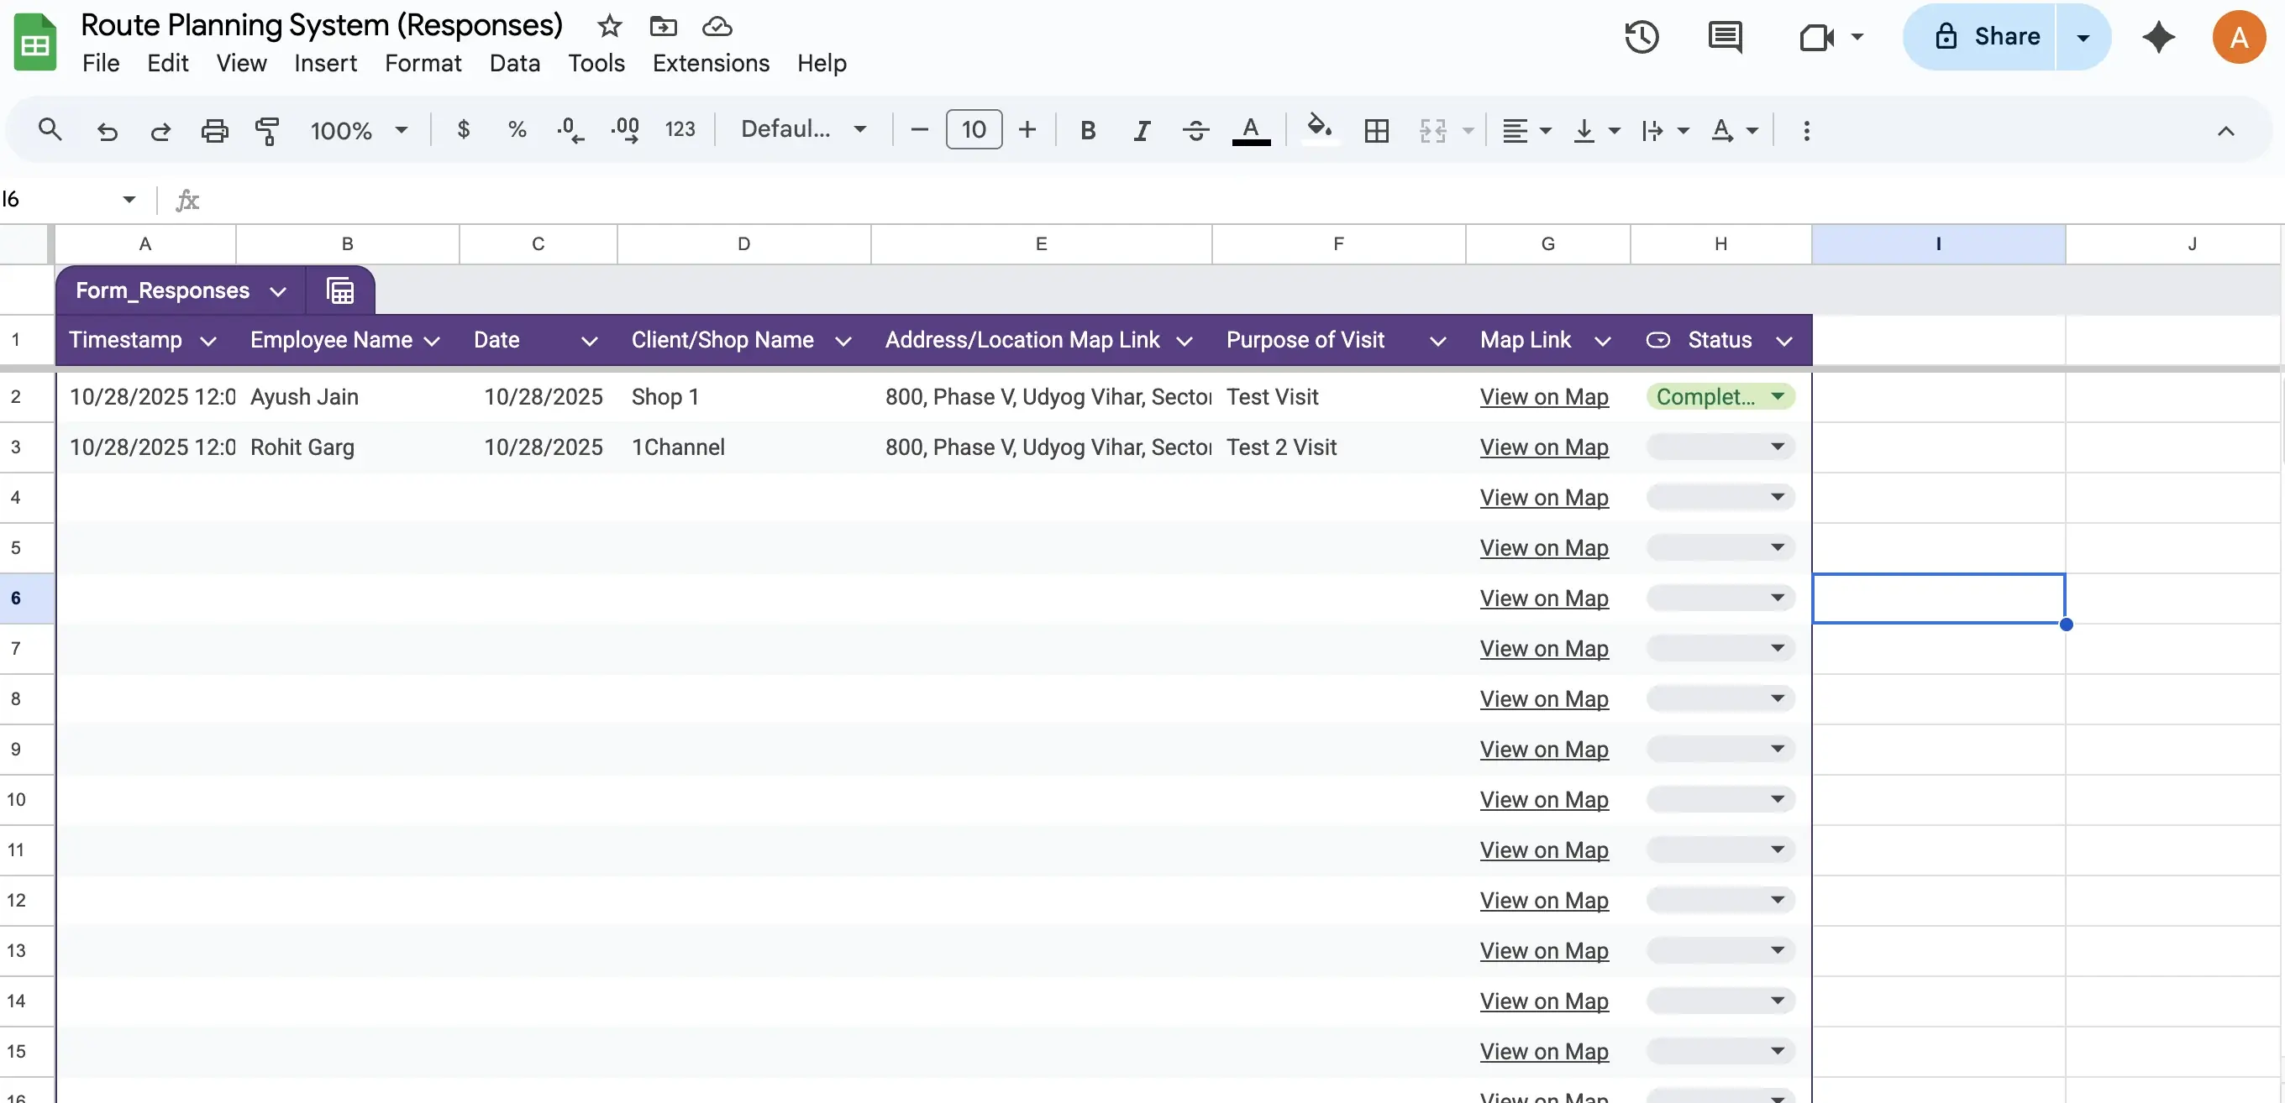Open version history
The height and width of the screenshot is (1103, 2285).
click(x=1642, y=37)
